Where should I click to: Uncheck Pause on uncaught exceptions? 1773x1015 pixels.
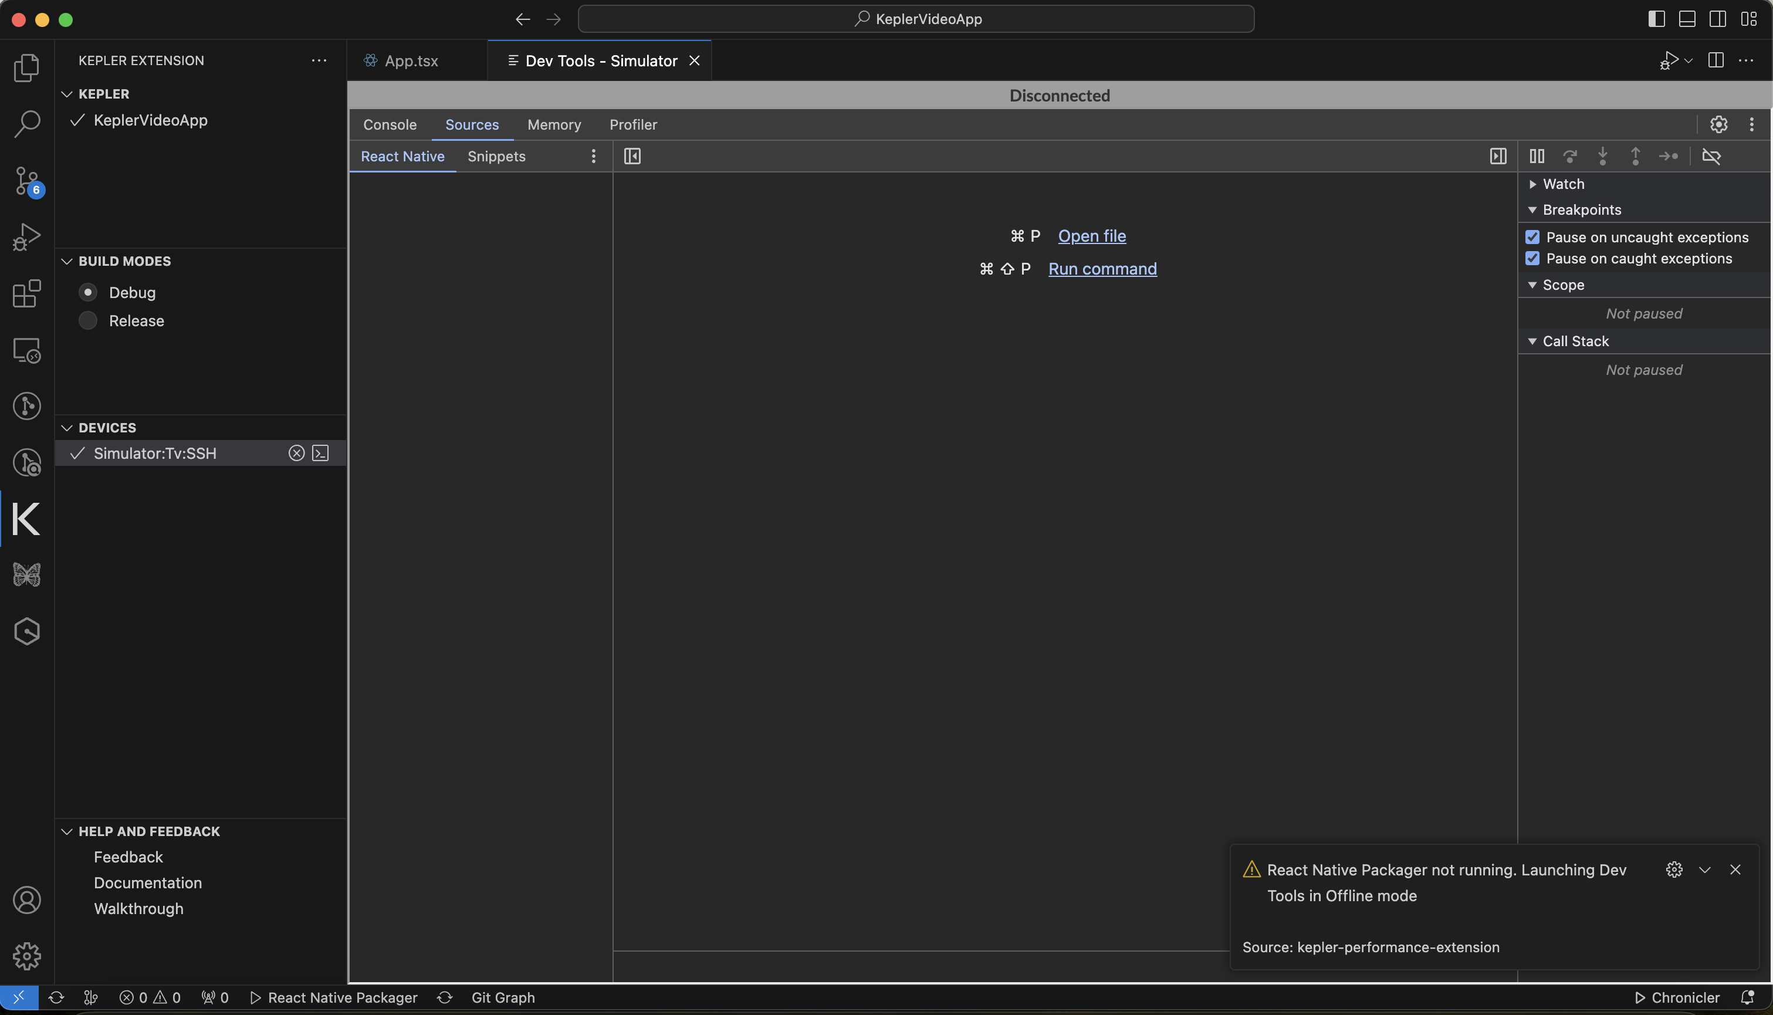pyautogui.click(x=1531, y=236)
